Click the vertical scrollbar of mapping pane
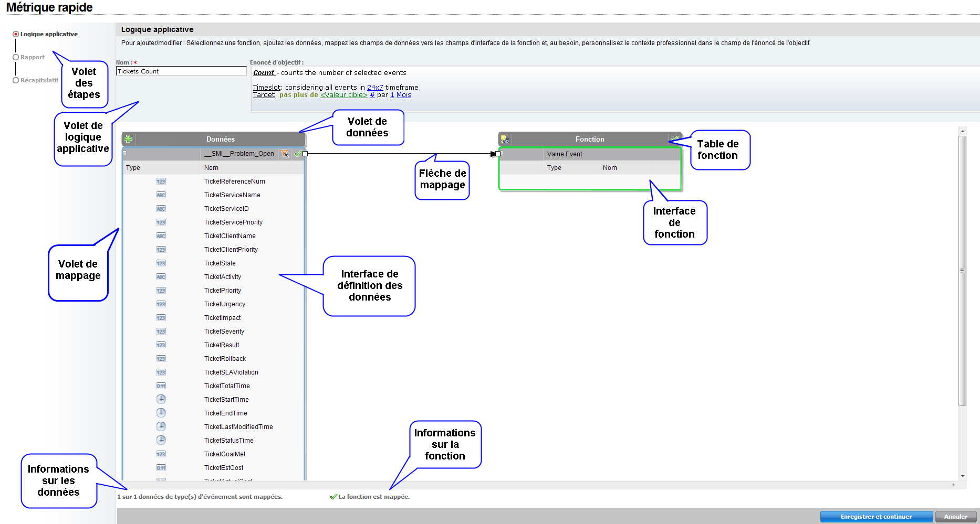This screenshot has height=524, width=980. 962,270
